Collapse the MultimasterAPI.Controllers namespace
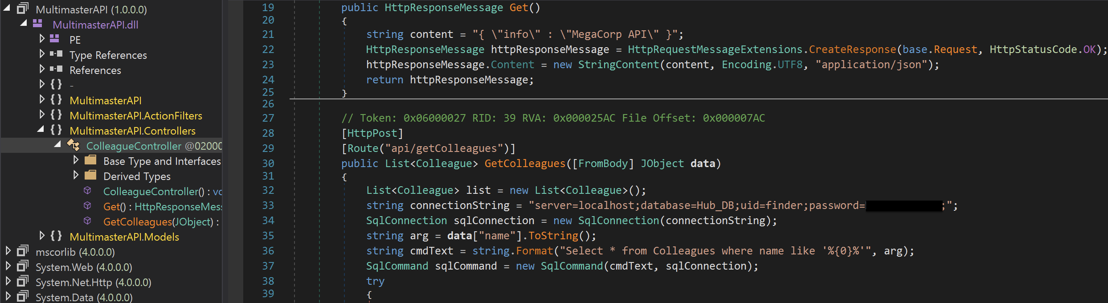The image size is (1108, 303). 41,130
